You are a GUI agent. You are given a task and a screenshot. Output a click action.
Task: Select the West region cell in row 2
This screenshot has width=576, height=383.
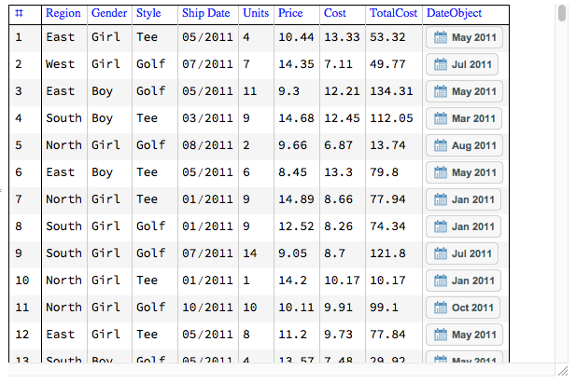pos(60,64)
